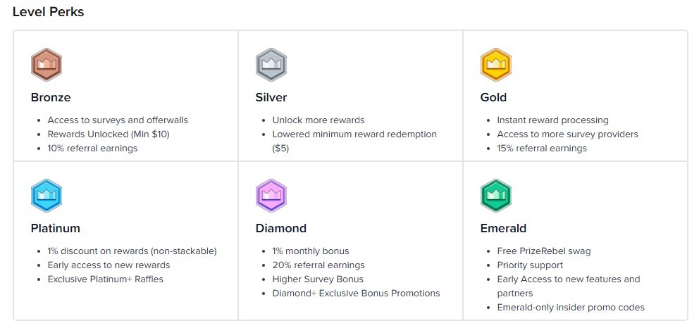Viewport: 699px width, 328px height.
Task: Click the Emerald level crown badge
Action: click(495, 196)
